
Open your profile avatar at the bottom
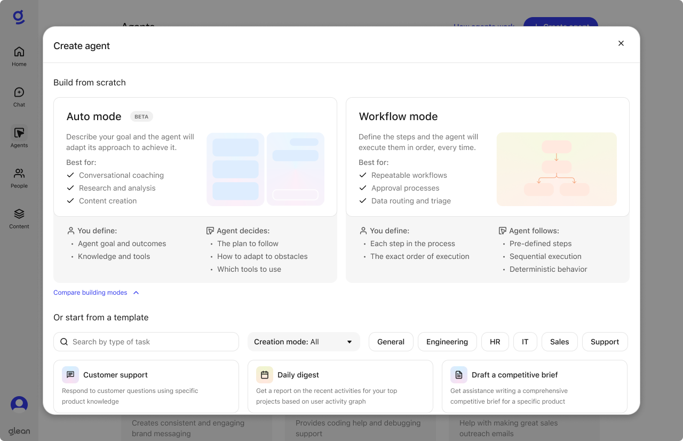19,404
